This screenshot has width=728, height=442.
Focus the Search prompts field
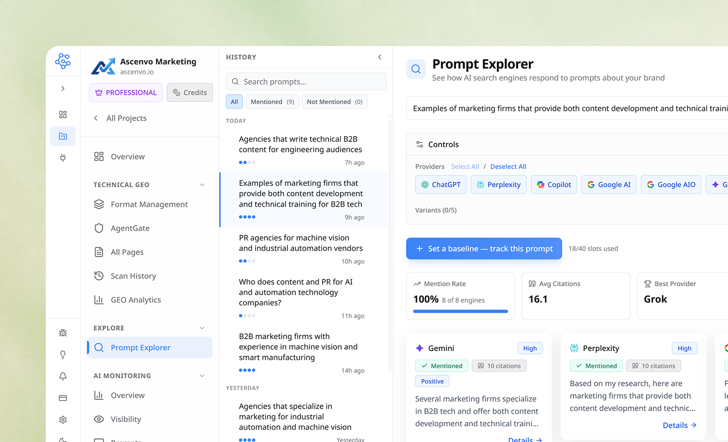306,81
